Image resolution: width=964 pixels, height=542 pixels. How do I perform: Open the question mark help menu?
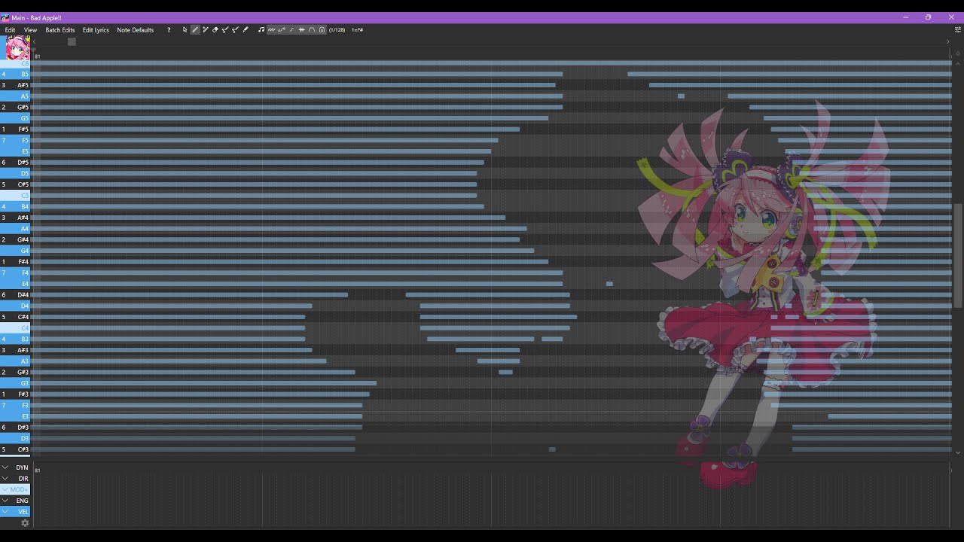point(169,30)
